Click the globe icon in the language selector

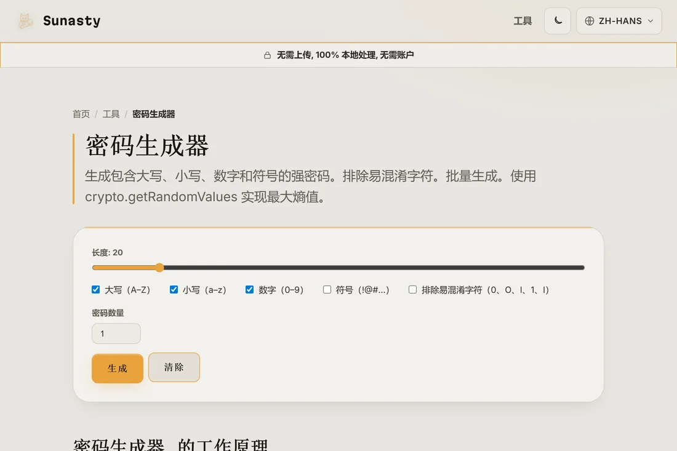pyautogui.click(x=590, y=21)
